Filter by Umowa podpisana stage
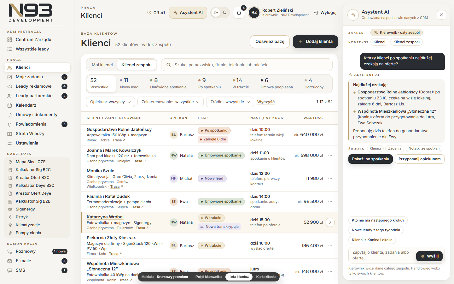 276,84
